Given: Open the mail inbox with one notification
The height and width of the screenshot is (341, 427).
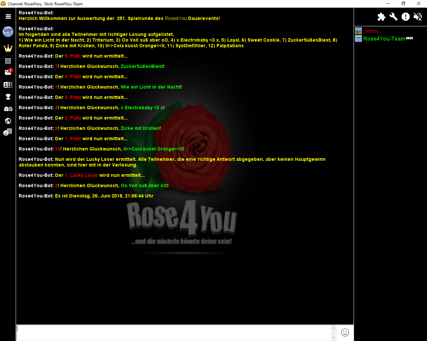Looking at the screenshot, I should (8, 72).
